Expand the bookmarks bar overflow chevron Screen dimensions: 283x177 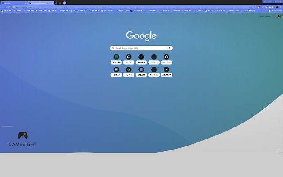266,11
